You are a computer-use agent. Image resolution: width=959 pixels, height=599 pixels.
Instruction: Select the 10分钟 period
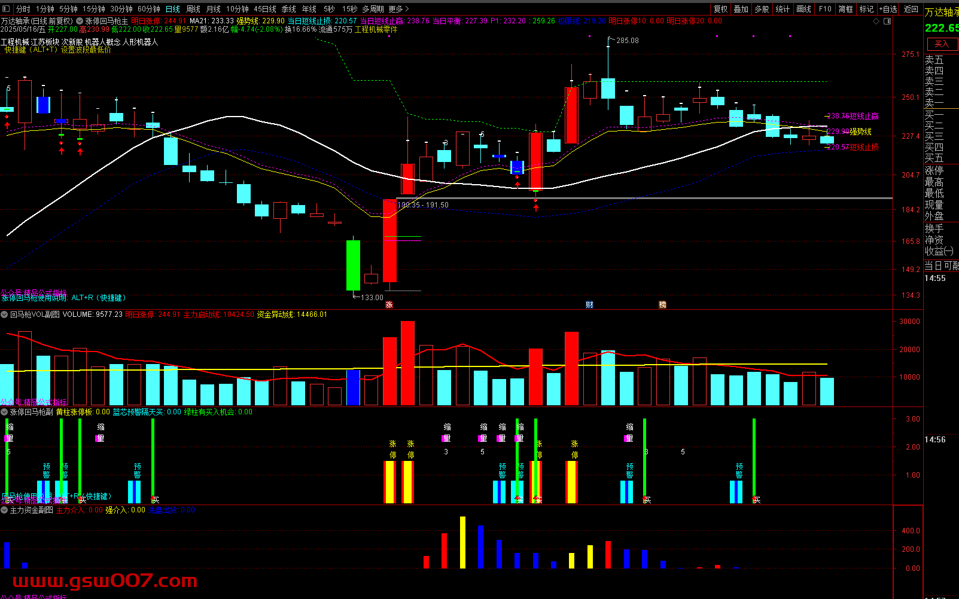coord(238,9)
